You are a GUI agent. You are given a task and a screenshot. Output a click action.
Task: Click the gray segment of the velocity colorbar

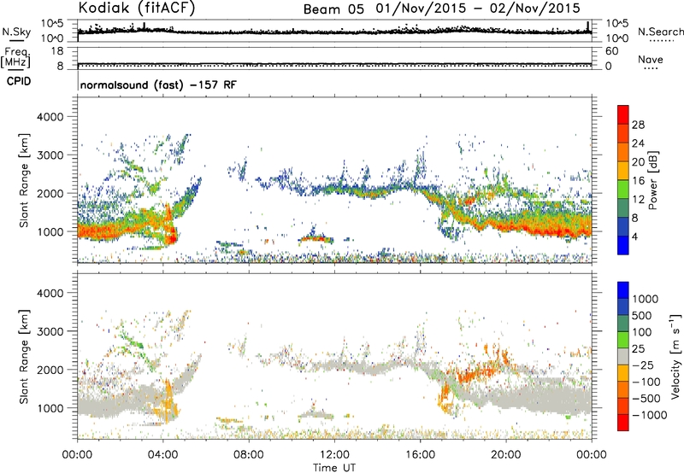(x=623, y=357)
